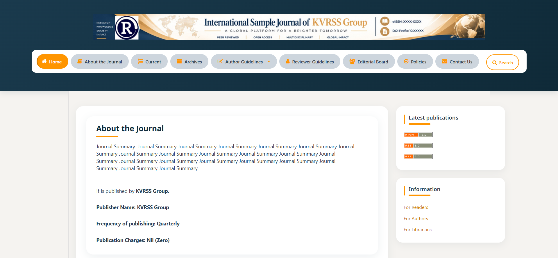
Task: Open the For Librarians information link
Action: click(x=418, y=230)
